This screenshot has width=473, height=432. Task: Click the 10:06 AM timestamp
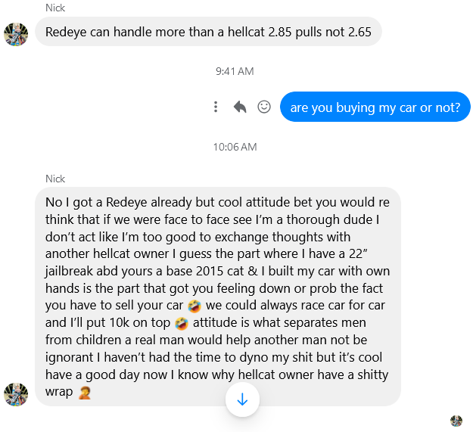coord(235,147)
